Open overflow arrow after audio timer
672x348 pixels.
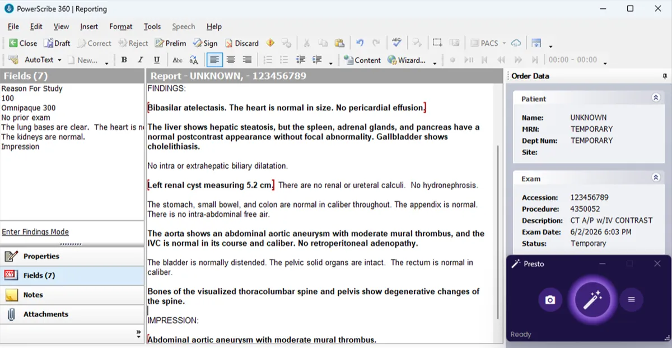click(605, 63)
